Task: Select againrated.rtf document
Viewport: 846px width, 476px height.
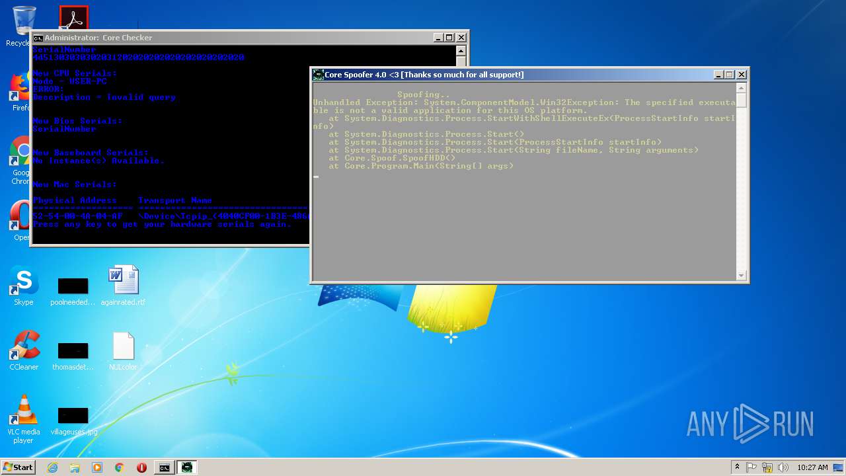Action: click(x=123, y=286)
